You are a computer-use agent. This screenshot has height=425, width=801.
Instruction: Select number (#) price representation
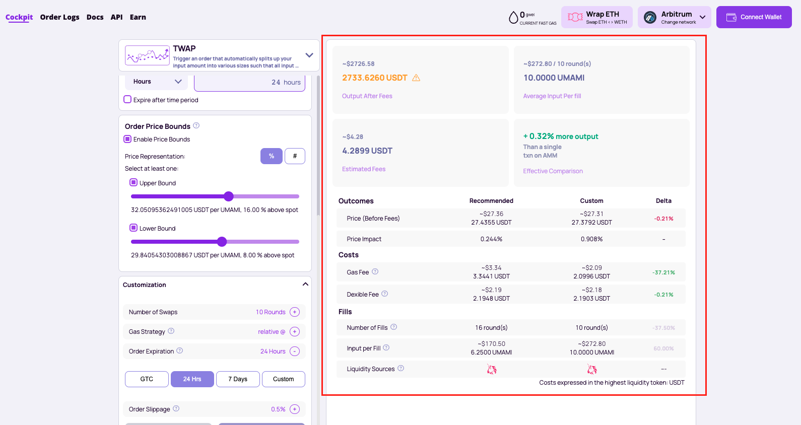(x=295, y=156)
